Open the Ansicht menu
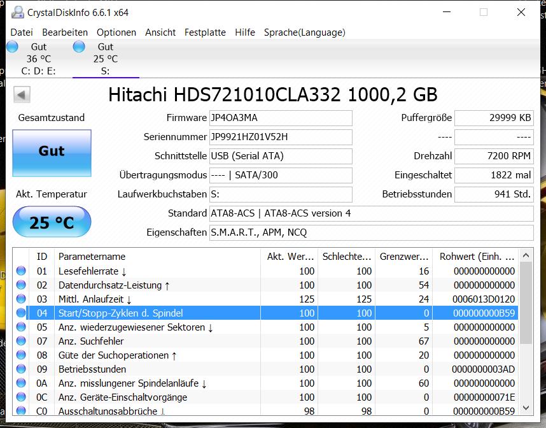Viewport: 546px width, 428px height. click(x=160, y=32)
